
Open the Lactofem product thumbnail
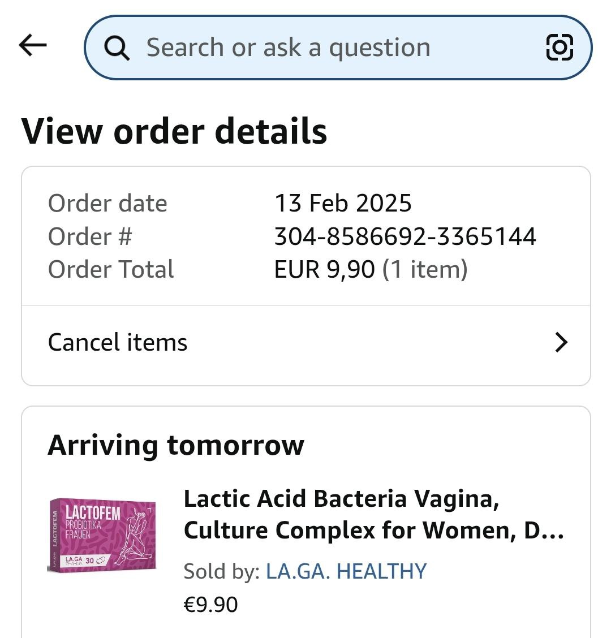click(102, 534)
